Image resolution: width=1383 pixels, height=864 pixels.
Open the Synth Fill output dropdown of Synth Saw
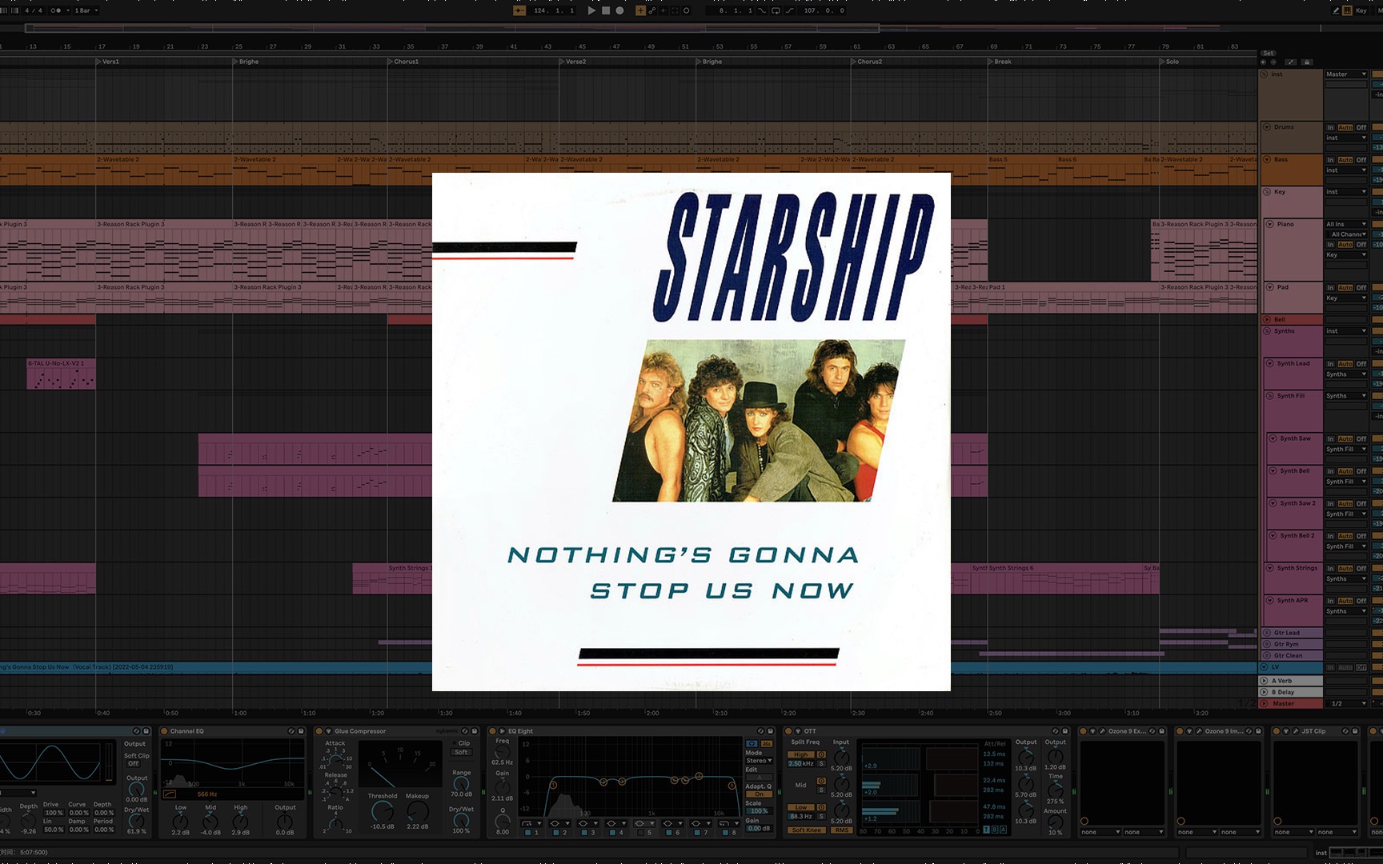click(1346, 449)
